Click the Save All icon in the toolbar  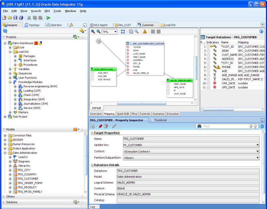pos(21,17)
